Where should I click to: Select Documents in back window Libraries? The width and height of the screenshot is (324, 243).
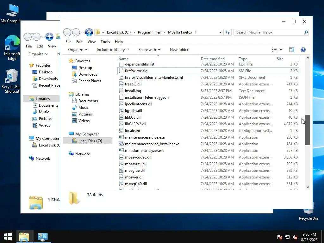[48, 105]
